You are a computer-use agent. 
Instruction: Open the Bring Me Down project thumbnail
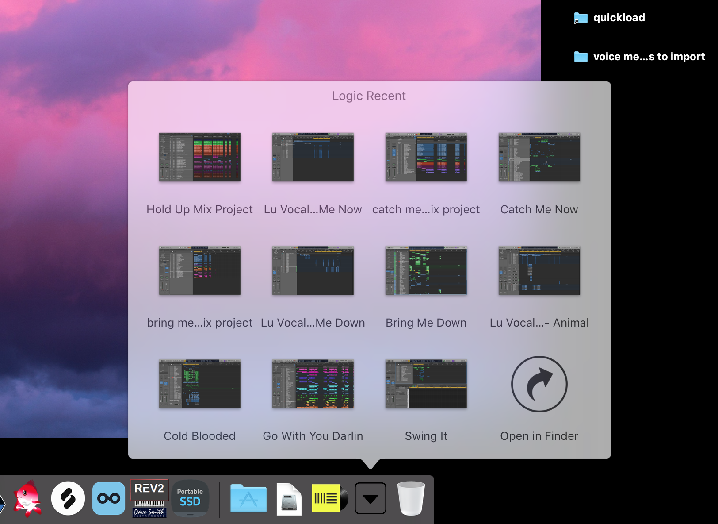tap(426, 270)
